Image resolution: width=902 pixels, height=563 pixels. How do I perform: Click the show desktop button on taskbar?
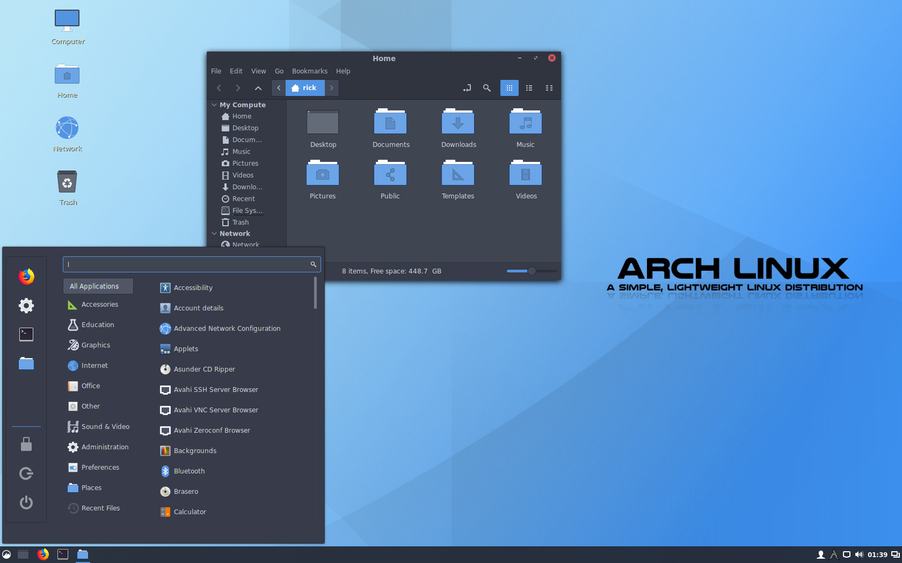[23, 554]
